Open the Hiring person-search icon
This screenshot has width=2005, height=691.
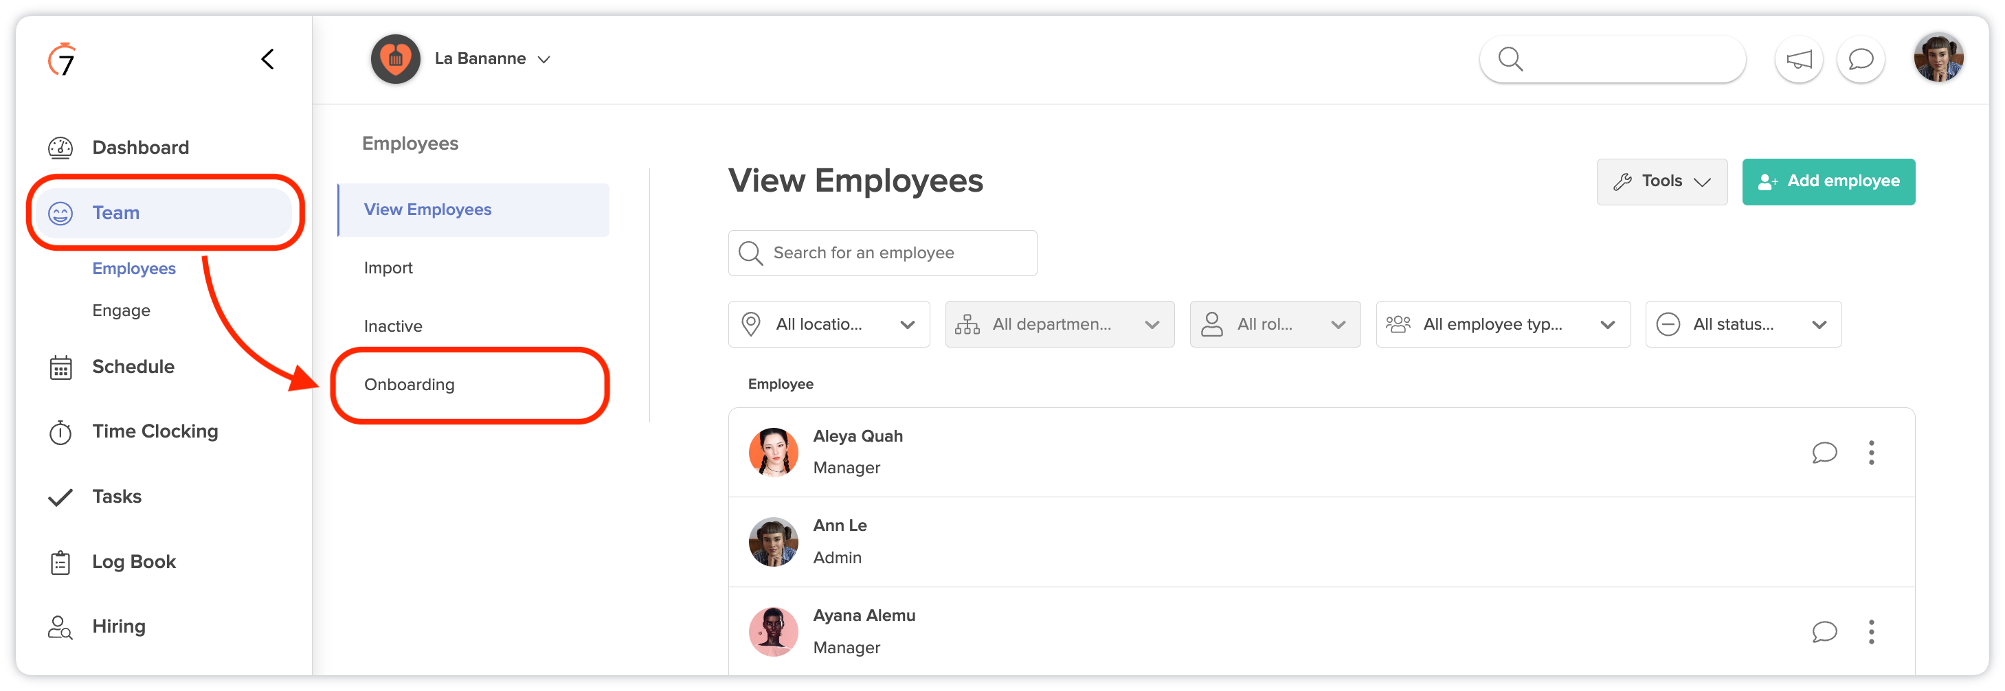pyautogui.click(x=60, y=627)
